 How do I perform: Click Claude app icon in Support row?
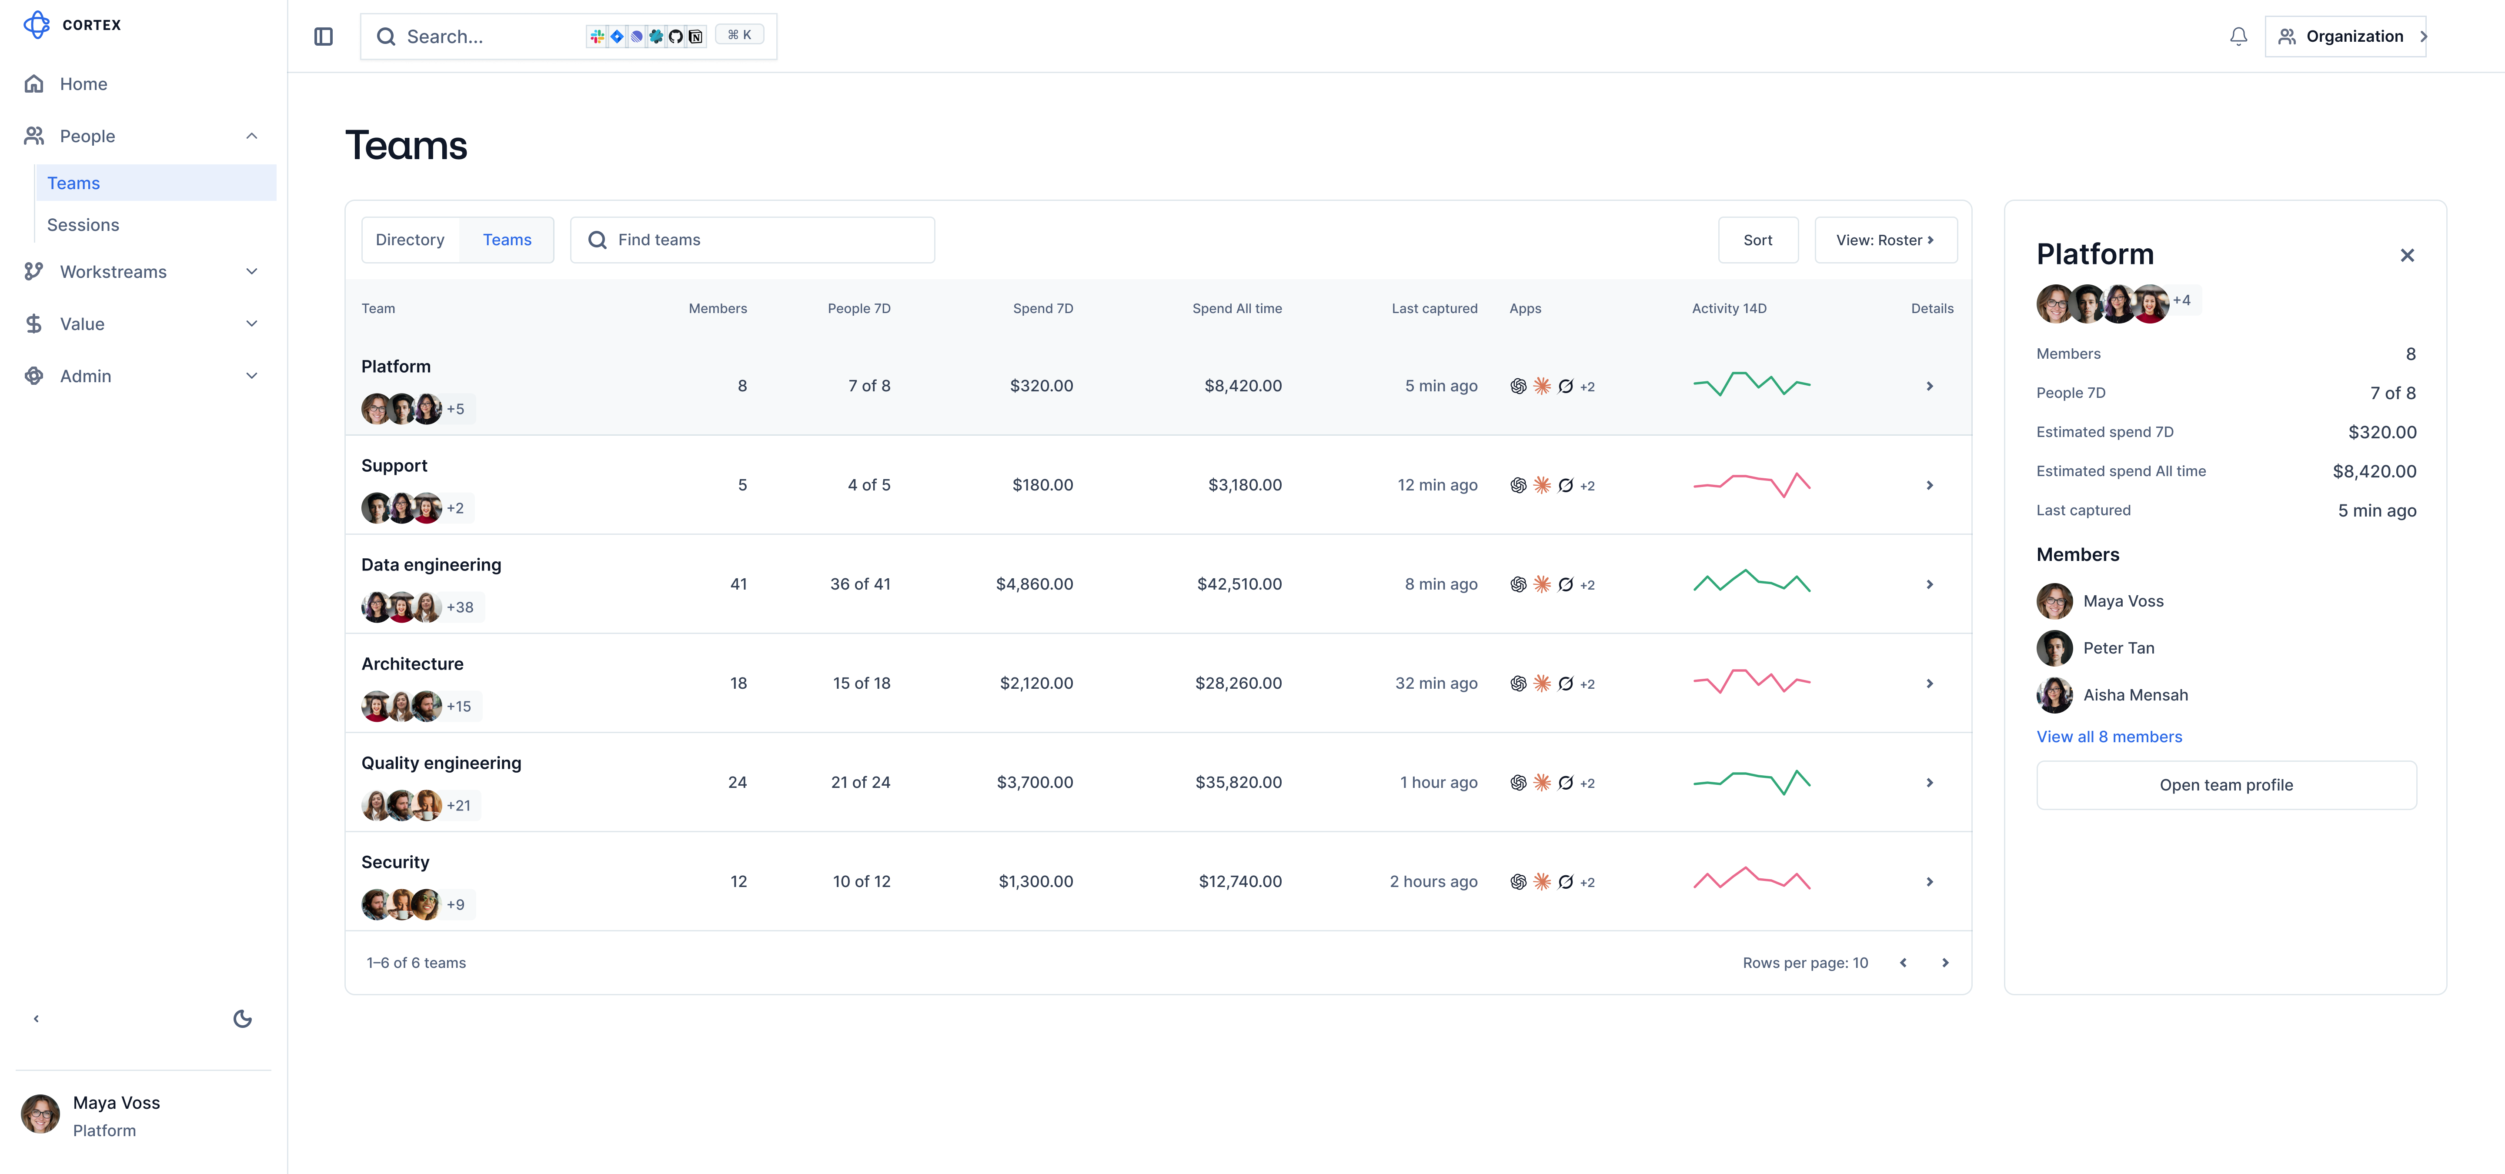pyautogui.click(x=1541, y=485)
